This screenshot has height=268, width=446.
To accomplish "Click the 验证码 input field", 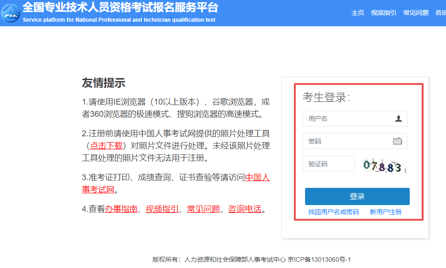I will pos(329,163).
